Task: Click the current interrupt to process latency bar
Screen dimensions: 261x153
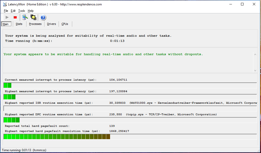Action: (130, 85)
